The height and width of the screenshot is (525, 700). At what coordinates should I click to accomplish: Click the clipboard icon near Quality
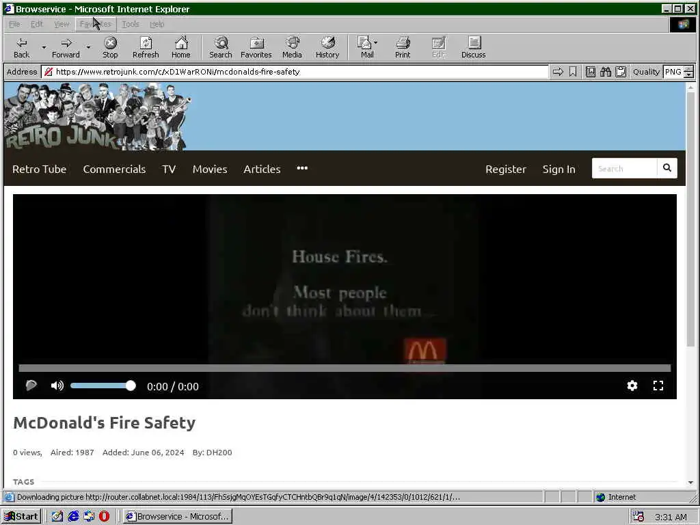tap(621, 72)
